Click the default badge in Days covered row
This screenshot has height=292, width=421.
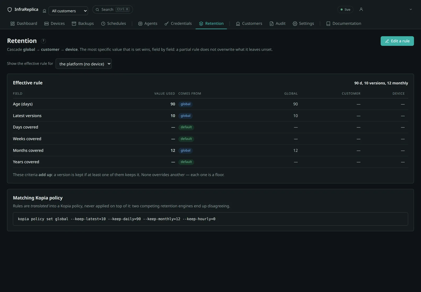[186, 127]
